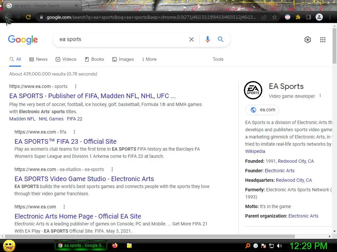Screen dimensions: 337x252
Task: Open the search Tools option
Action: (218, 59)
